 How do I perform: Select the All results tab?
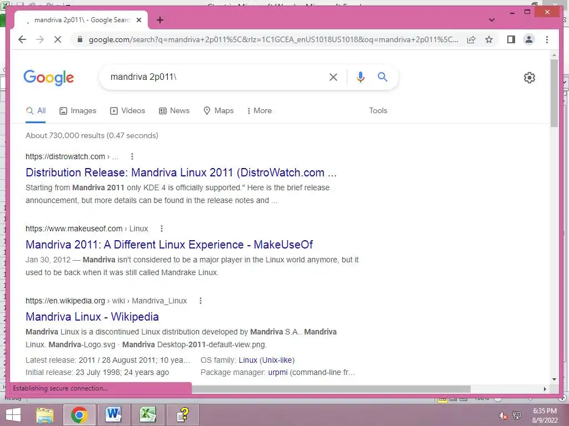36,111
